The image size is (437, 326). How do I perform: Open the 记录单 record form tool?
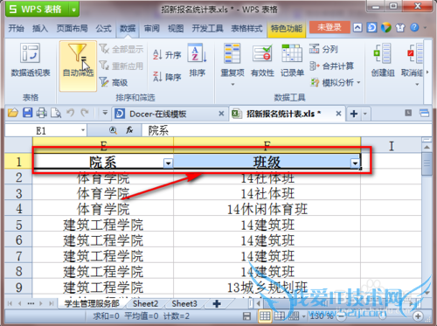292,60
